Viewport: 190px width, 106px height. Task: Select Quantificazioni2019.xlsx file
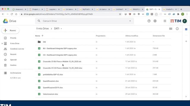[x=103, y=87]
